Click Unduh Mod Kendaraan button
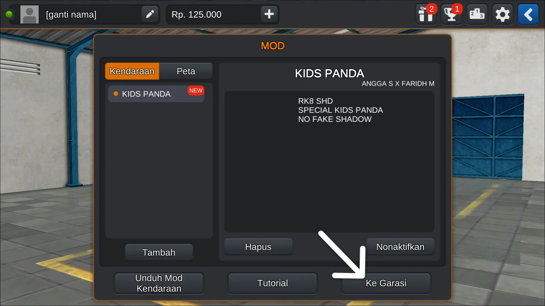The width and height of the screenshot is (545, 306). click(x=159, y=283)
